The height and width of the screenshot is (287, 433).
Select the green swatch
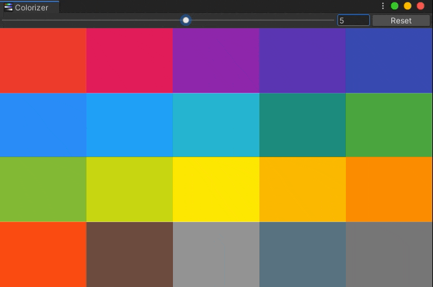coord(389,125)
